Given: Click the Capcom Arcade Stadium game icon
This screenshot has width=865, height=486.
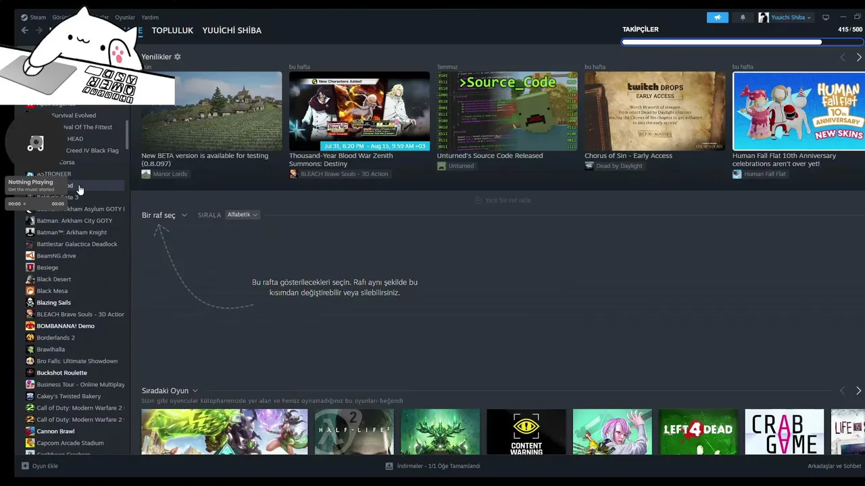Looking at the screenshot, I should coord(30,443).
